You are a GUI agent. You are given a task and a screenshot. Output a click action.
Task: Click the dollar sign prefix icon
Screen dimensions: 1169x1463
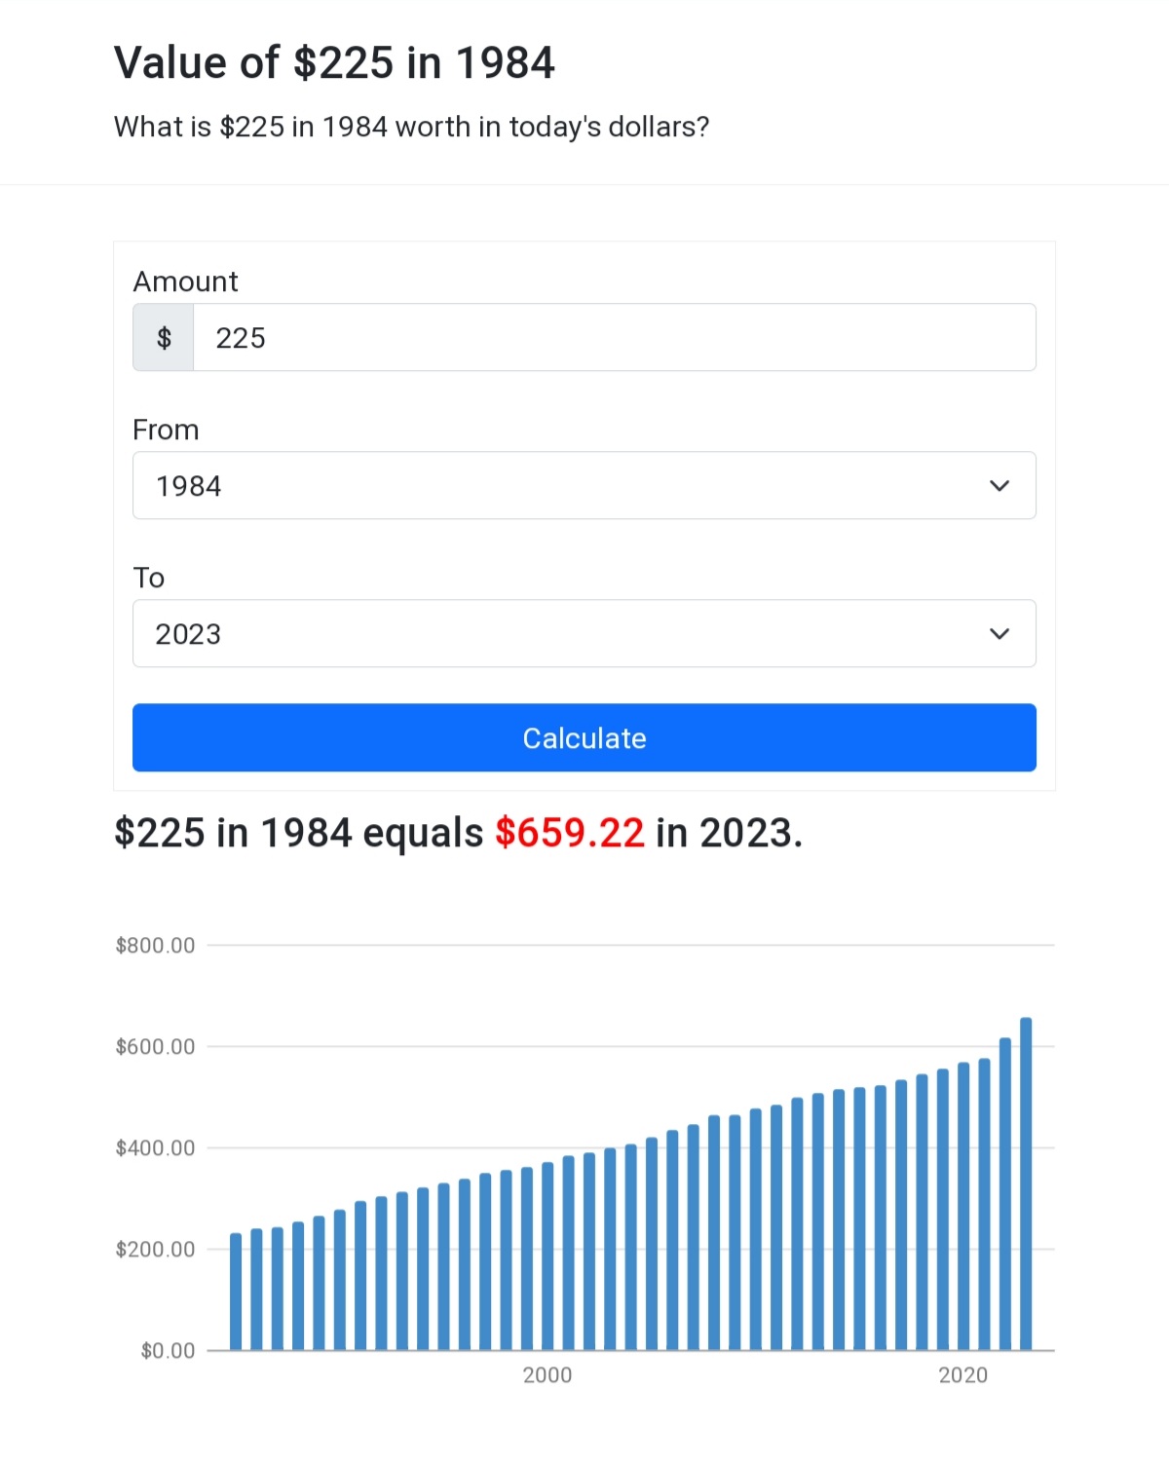[164, 338]
